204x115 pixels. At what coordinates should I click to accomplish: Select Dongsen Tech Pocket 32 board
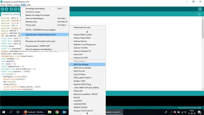click(87, 111)
